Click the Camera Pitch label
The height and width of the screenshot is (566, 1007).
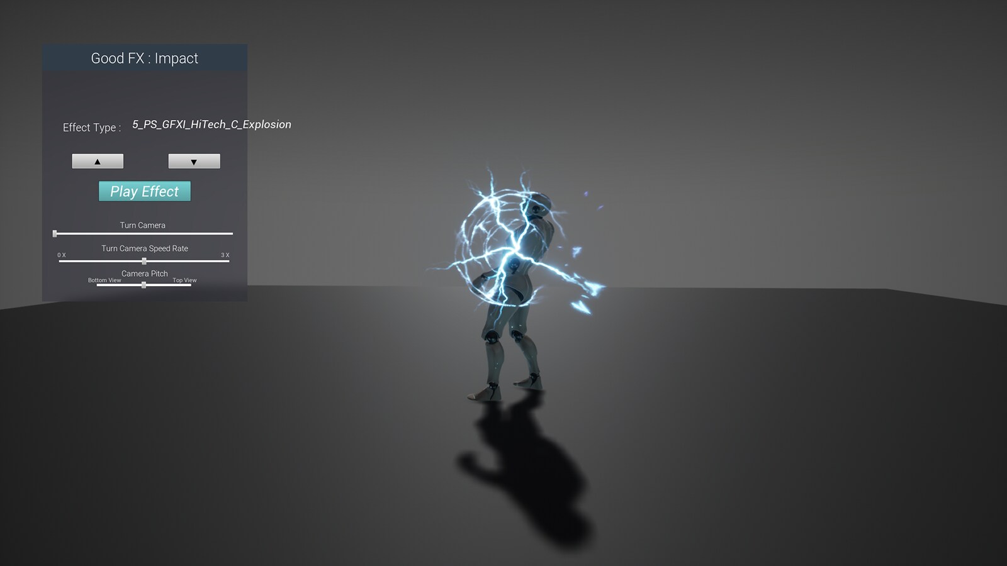(x=143, y=273)
